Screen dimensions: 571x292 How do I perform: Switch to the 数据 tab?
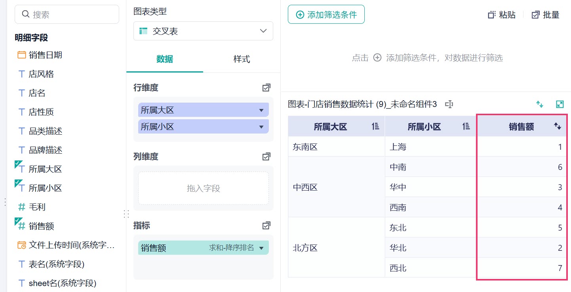coord(165,59)
